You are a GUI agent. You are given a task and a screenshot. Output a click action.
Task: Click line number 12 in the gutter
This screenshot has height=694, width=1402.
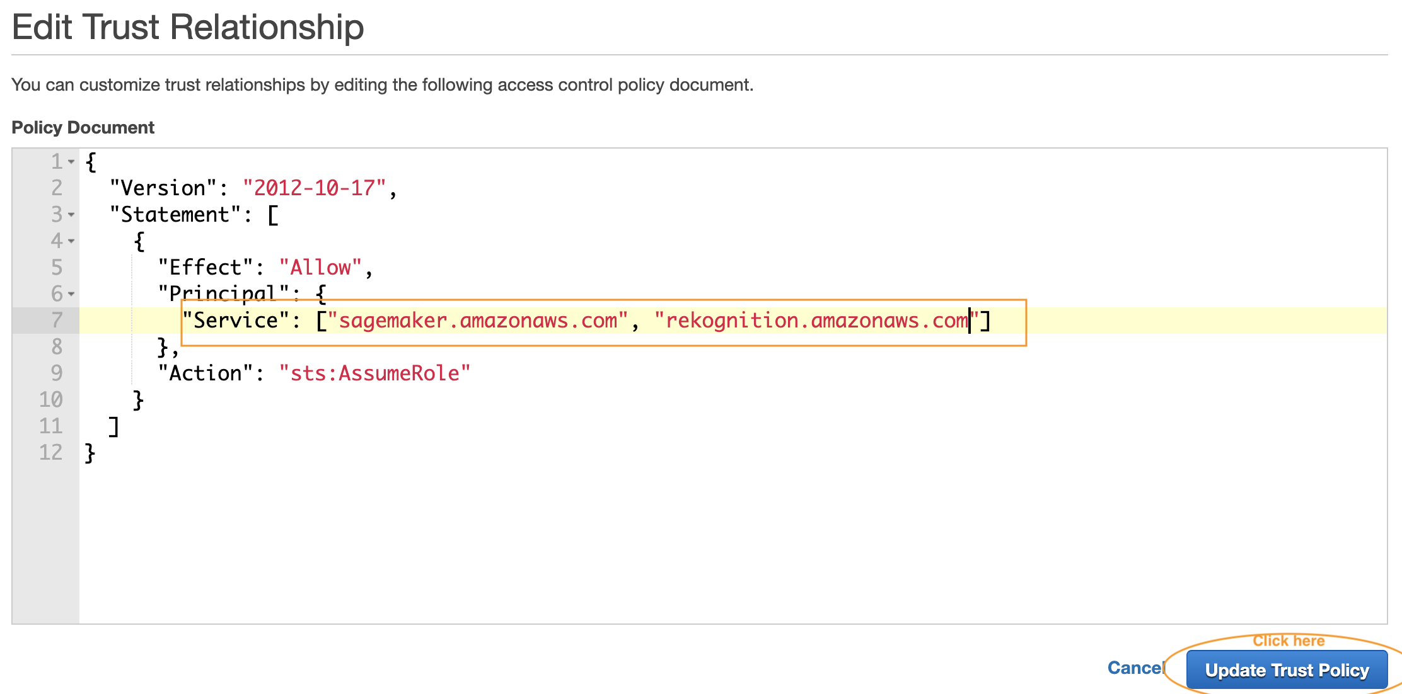(x=51, y=453)
